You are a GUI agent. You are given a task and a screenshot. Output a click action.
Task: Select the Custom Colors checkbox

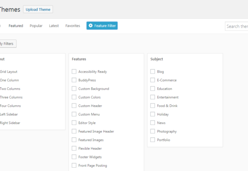pos(74,97)
